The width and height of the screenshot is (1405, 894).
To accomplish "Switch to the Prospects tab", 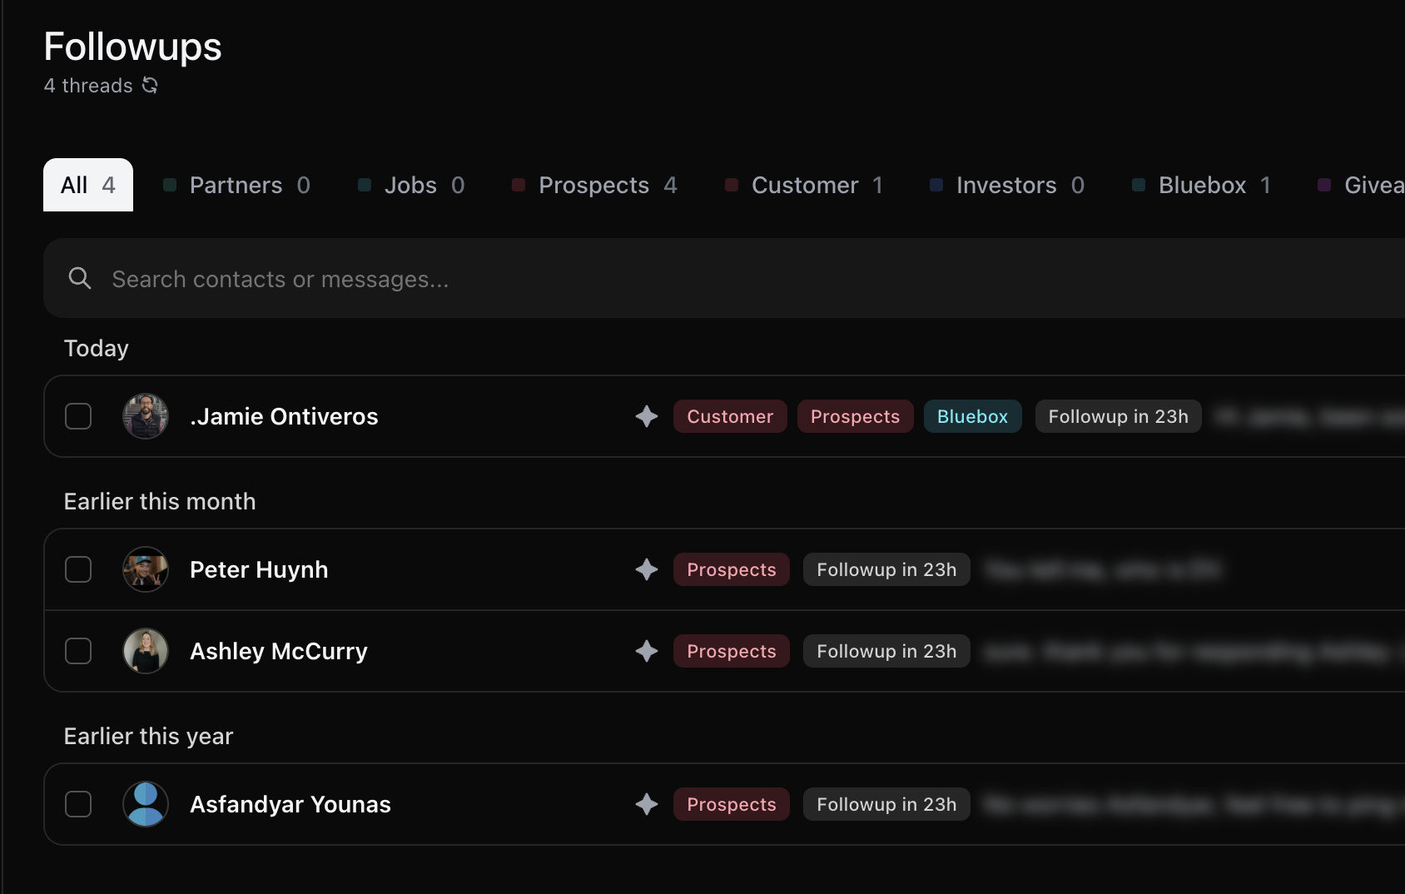I will pyautogui.click(x=594, y=185).
